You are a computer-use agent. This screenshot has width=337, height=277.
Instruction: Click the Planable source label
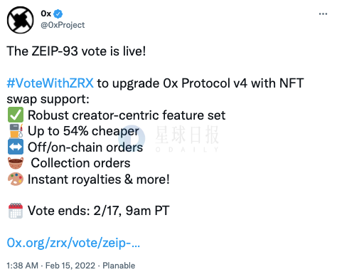click(119, 266)
